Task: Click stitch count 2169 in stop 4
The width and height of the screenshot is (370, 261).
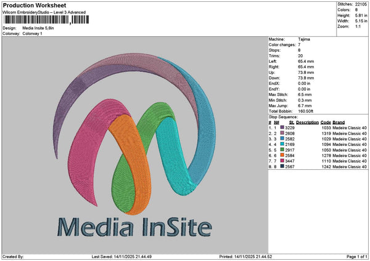Action: pos(290,145)
